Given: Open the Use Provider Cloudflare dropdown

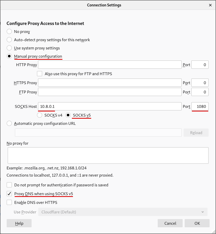Looking at the screenshot, I should pyautogui.click(x=123, y=212).
